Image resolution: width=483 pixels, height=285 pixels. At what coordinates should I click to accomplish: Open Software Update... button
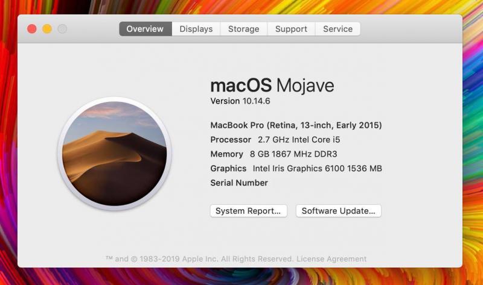339,211
